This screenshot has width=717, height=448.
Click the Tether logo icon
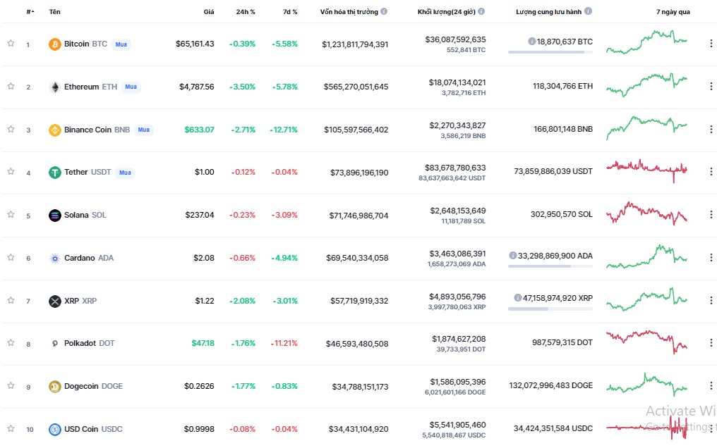[55, 173]
